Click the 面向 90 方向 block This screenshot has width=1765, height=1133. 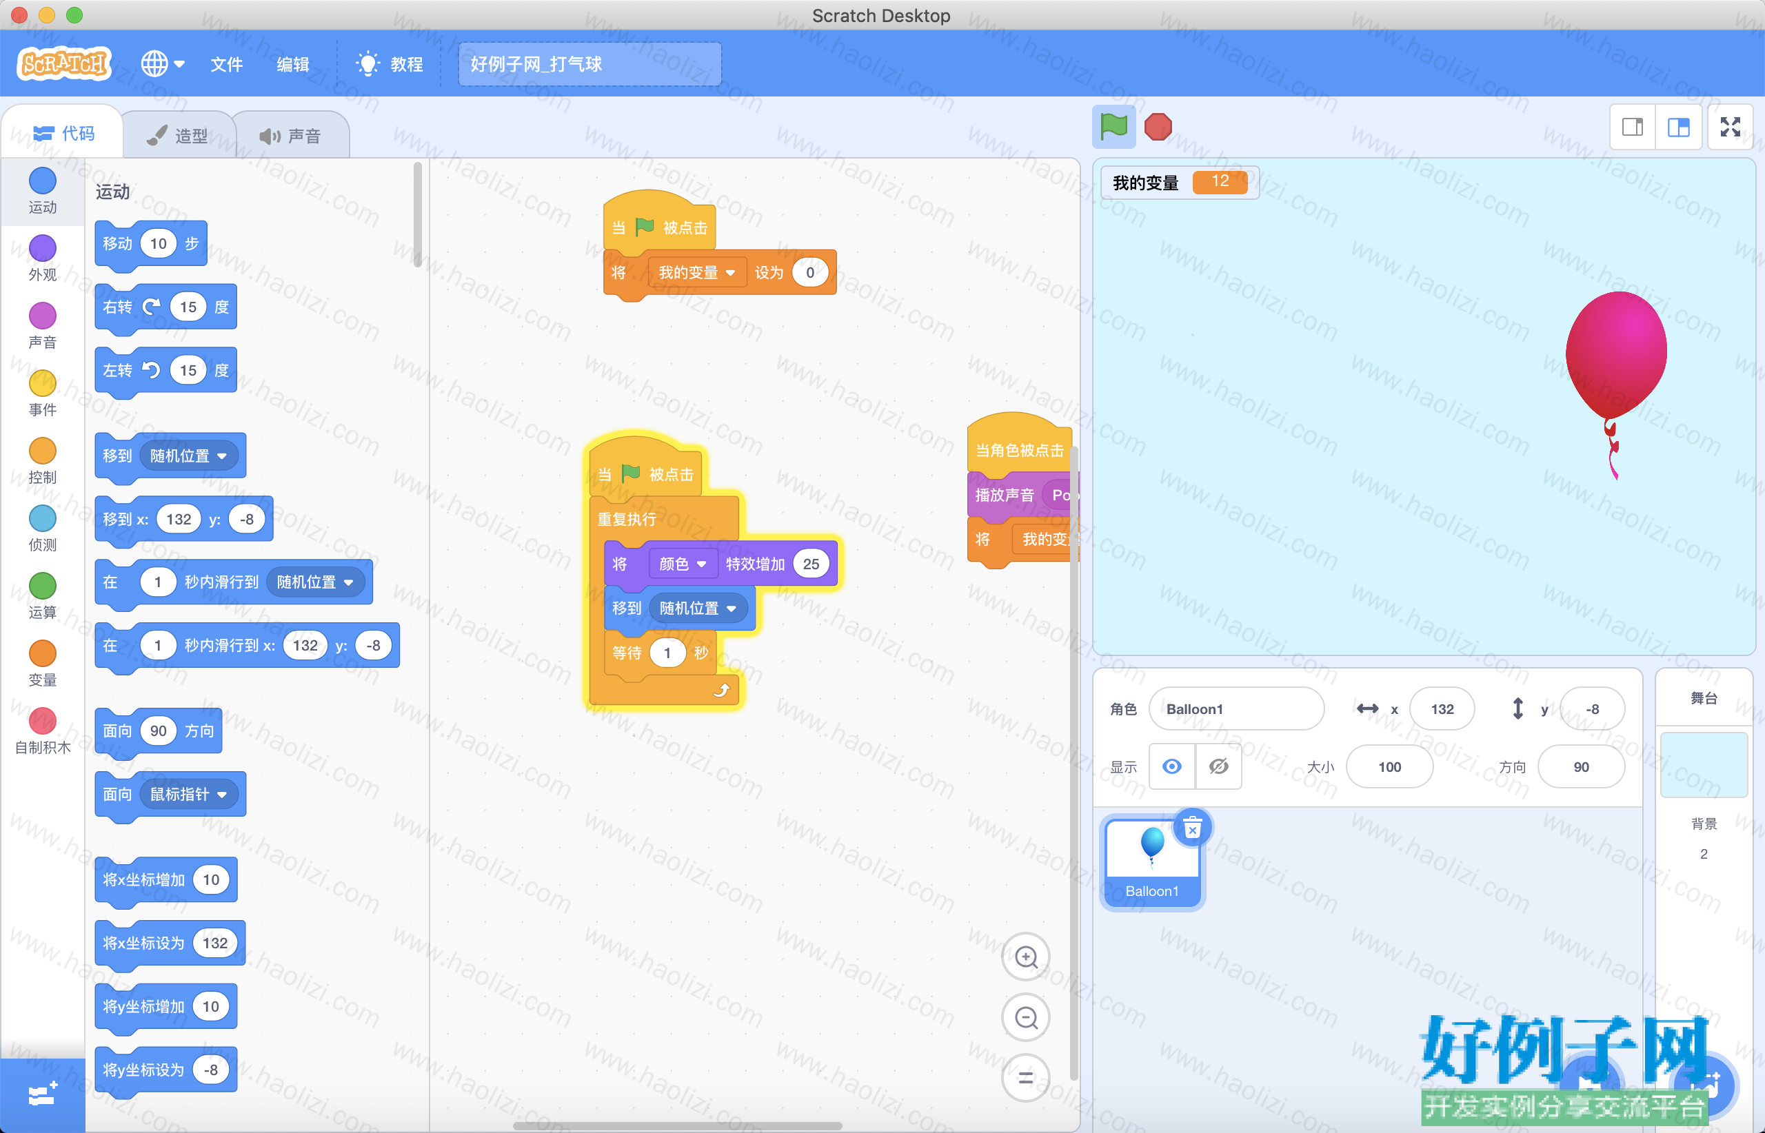pos(159,731)
